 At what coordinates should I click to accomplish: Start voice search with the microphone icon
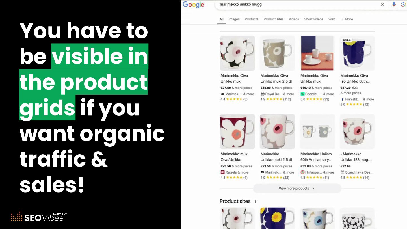394,4
